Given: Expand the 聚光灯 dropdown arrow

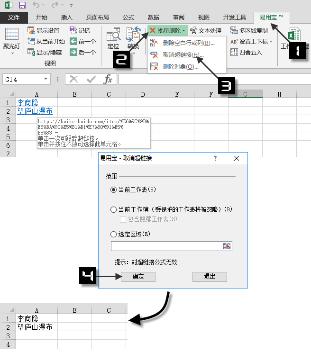Looking at the screenshot, I should (x=12, y=54).
